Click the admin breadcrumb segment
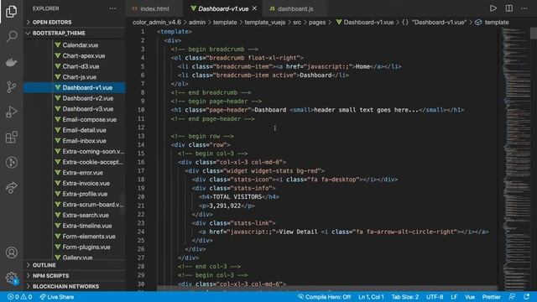Screen dimensions: 537x302 pyautogui.click(x=197, y=23)
